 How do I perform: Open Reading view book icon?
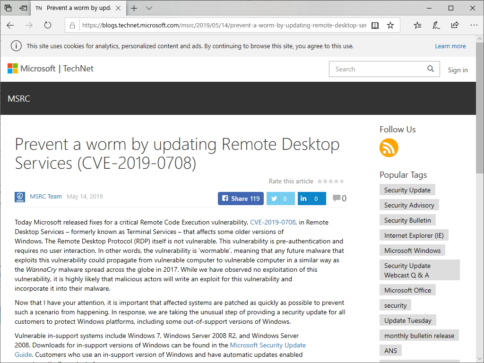click(x=375, y=26)
